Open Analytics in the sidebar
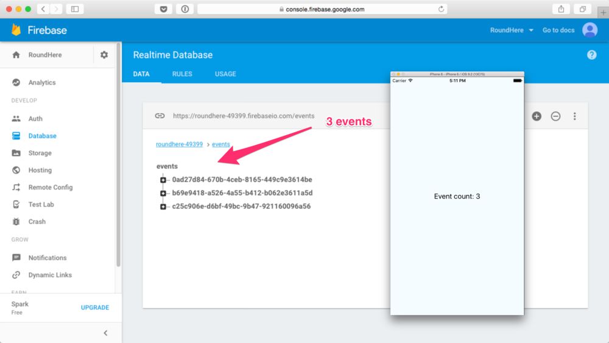This screenshot has width=609, height=343. [x=42, y=82]
